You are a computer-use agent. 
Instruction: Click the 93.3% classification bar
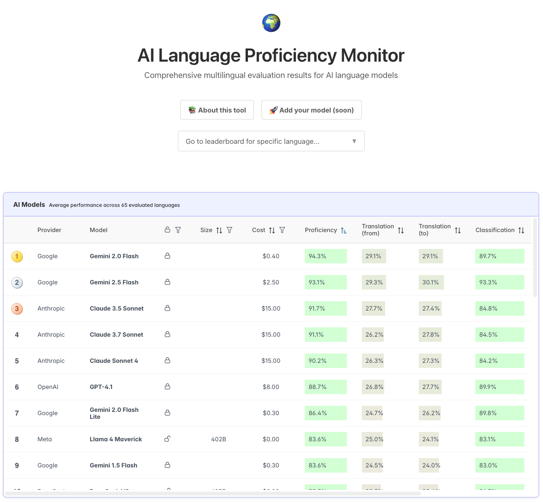500,283
